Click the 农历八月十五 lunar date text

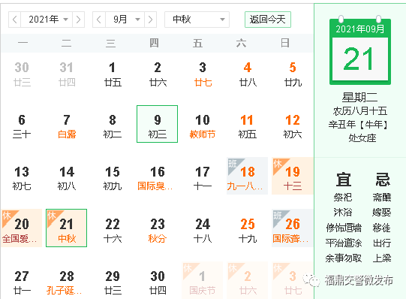(360, 111)
